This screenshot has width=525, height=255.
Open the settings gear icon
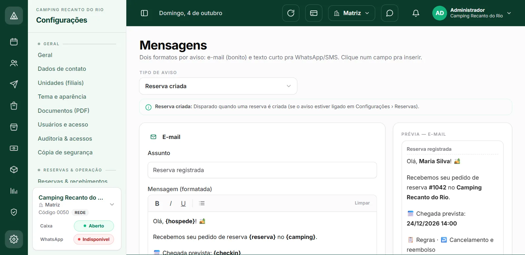[14, 239]
